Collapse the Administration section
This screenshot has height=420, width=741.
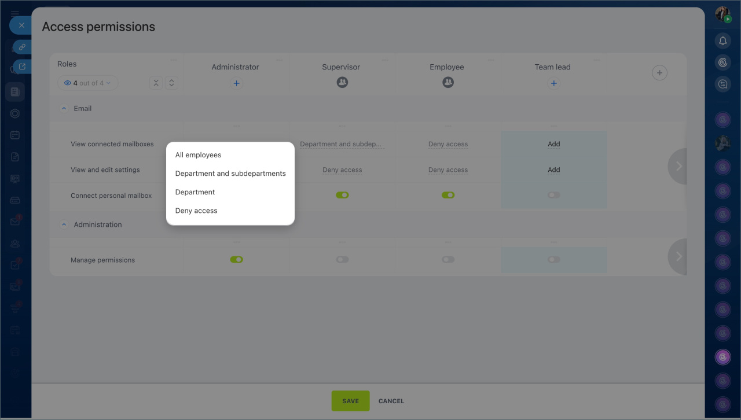pos(64,225)
